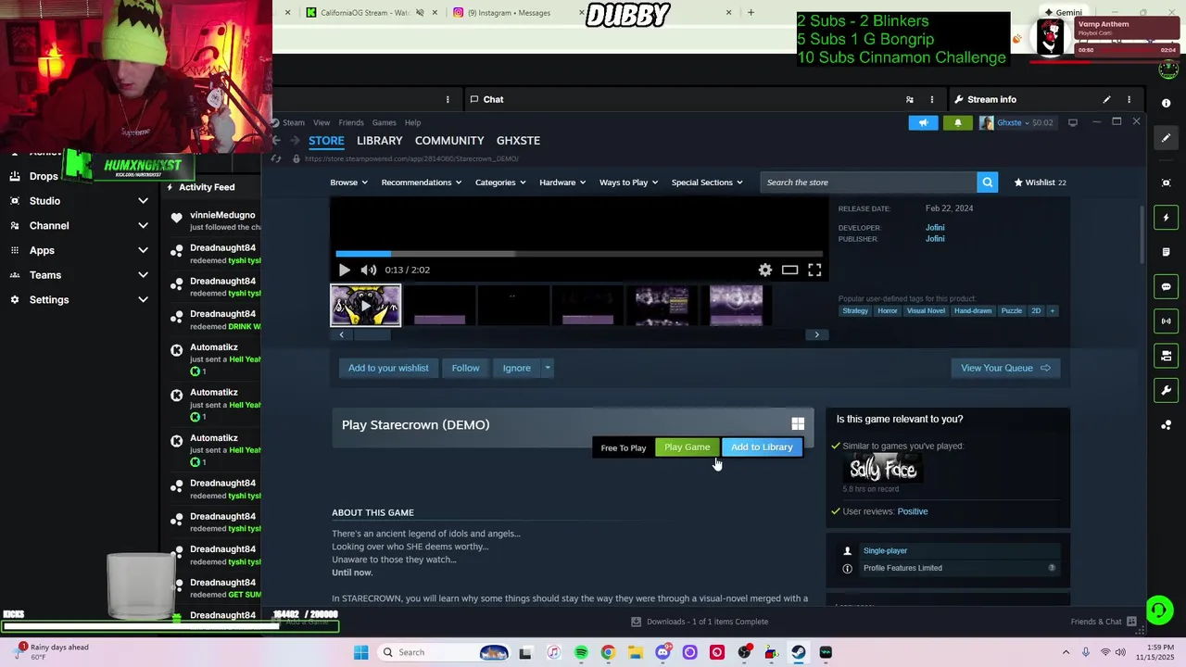The image size is (1186, 667).
Task: Go back with Steam back arrow
Action: tap(276, 141)
